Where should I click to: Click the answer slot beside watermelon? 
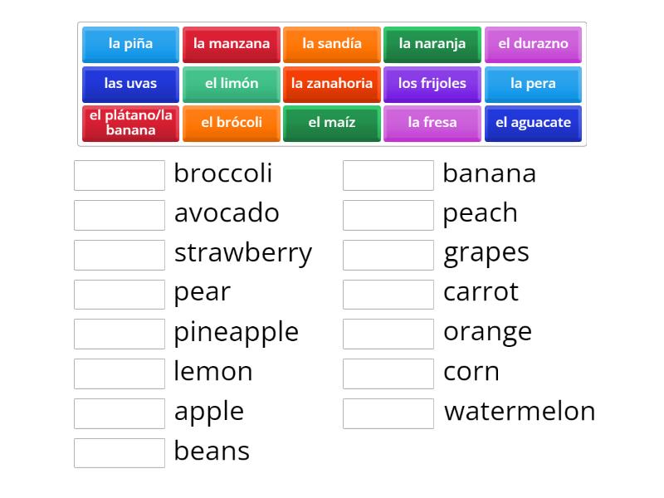point(388,413)
